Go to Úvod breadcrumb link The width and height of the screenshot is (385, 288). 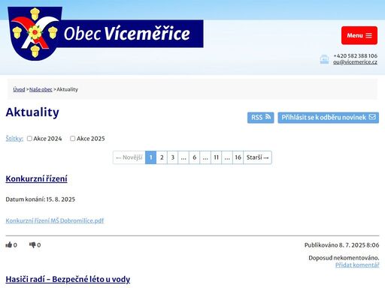pos(19,89)
